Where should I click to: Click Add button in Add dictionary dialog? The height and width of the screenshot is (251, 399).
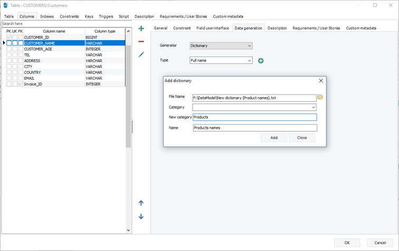click(x=274, y=138)
